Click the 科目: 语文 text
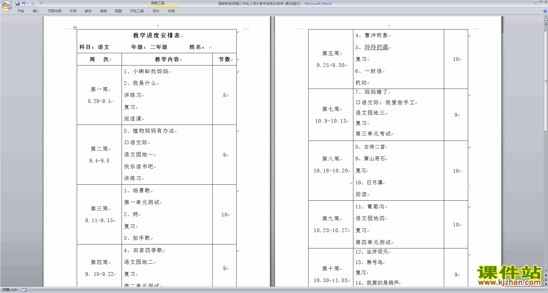548x293 pixels. [x=94, y=47]
